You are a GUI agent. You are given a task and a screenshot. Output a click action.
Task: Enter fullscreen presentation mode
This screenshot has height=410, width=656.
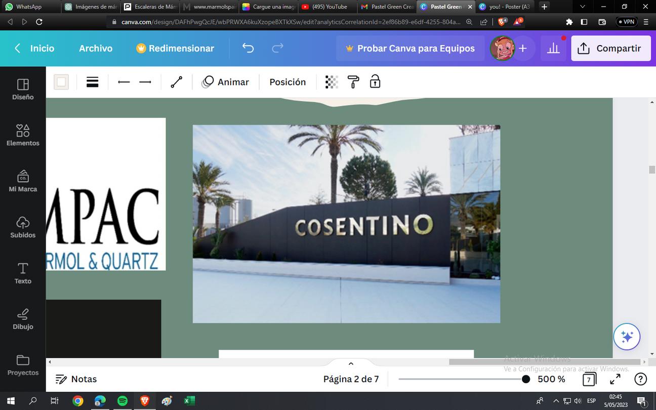(x=615, y=379)
